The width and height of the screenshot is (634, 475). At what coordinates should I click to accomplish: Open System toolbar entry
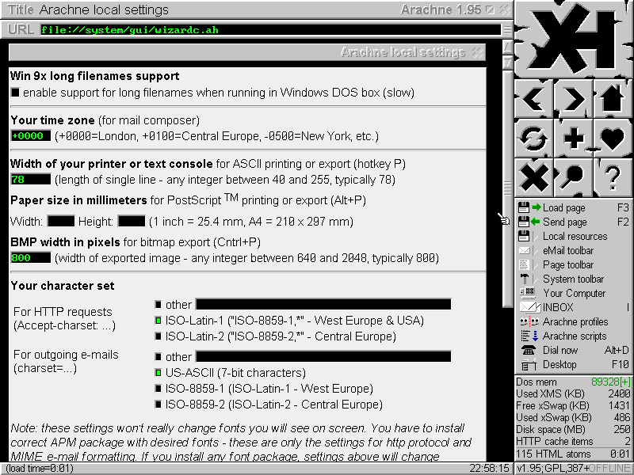[573, 279]
